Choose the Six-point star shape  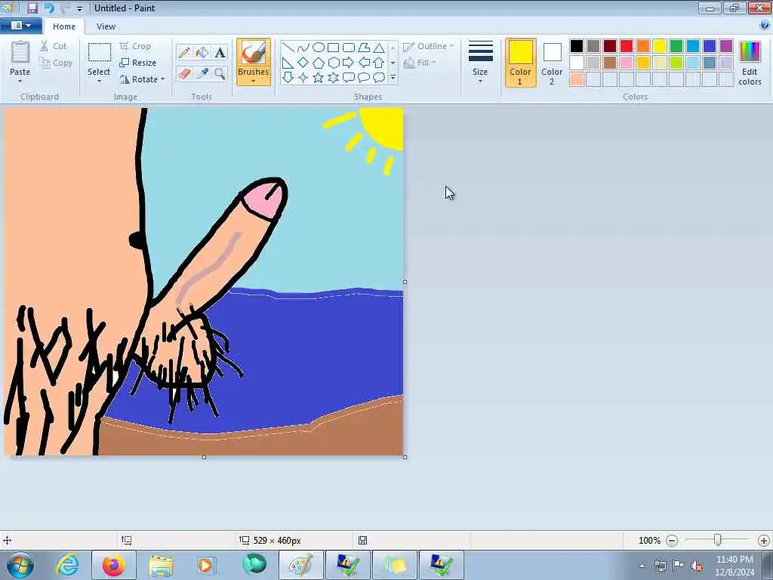point(333,78)
